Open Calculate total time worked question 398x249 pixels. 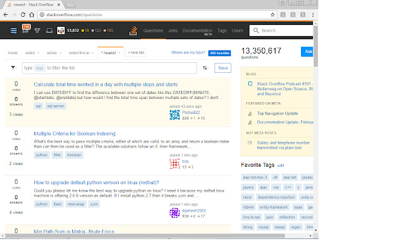pos(106,85)
